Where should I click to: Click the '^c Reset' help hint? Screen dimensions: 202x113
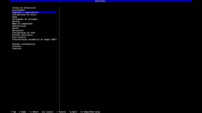click(34, 112)
